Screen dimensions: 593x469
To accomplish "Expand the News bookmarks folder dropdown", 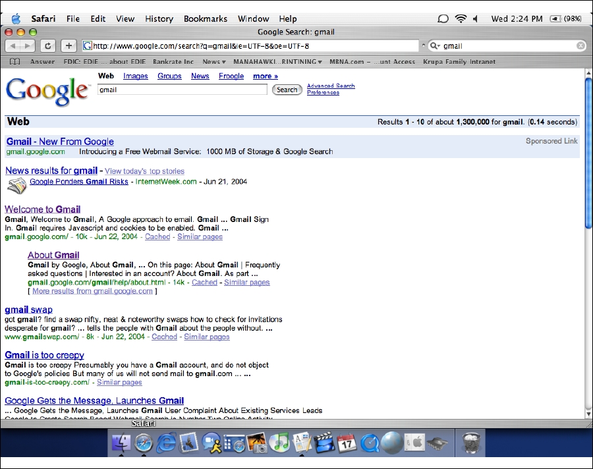I will [x=214, y=62].
